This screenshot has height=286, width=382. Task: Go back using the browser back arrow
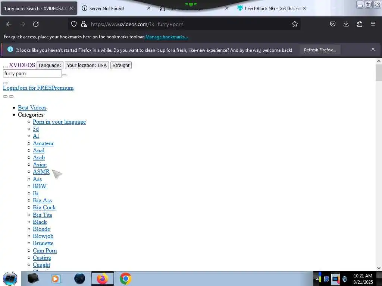(x=9, y=24)
